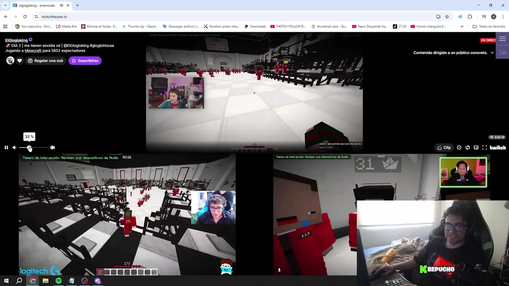The width and height of the screenshot is (509, 286).
Task: Open Chrome three-dot menu
Action: [503, 17]
